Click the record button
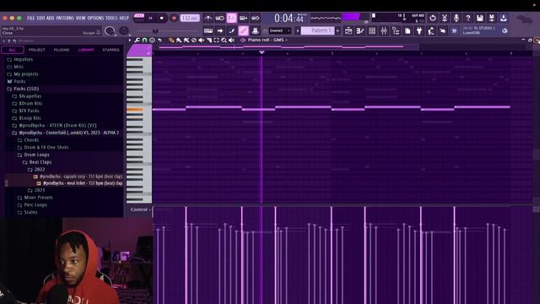 coord(174,18)
